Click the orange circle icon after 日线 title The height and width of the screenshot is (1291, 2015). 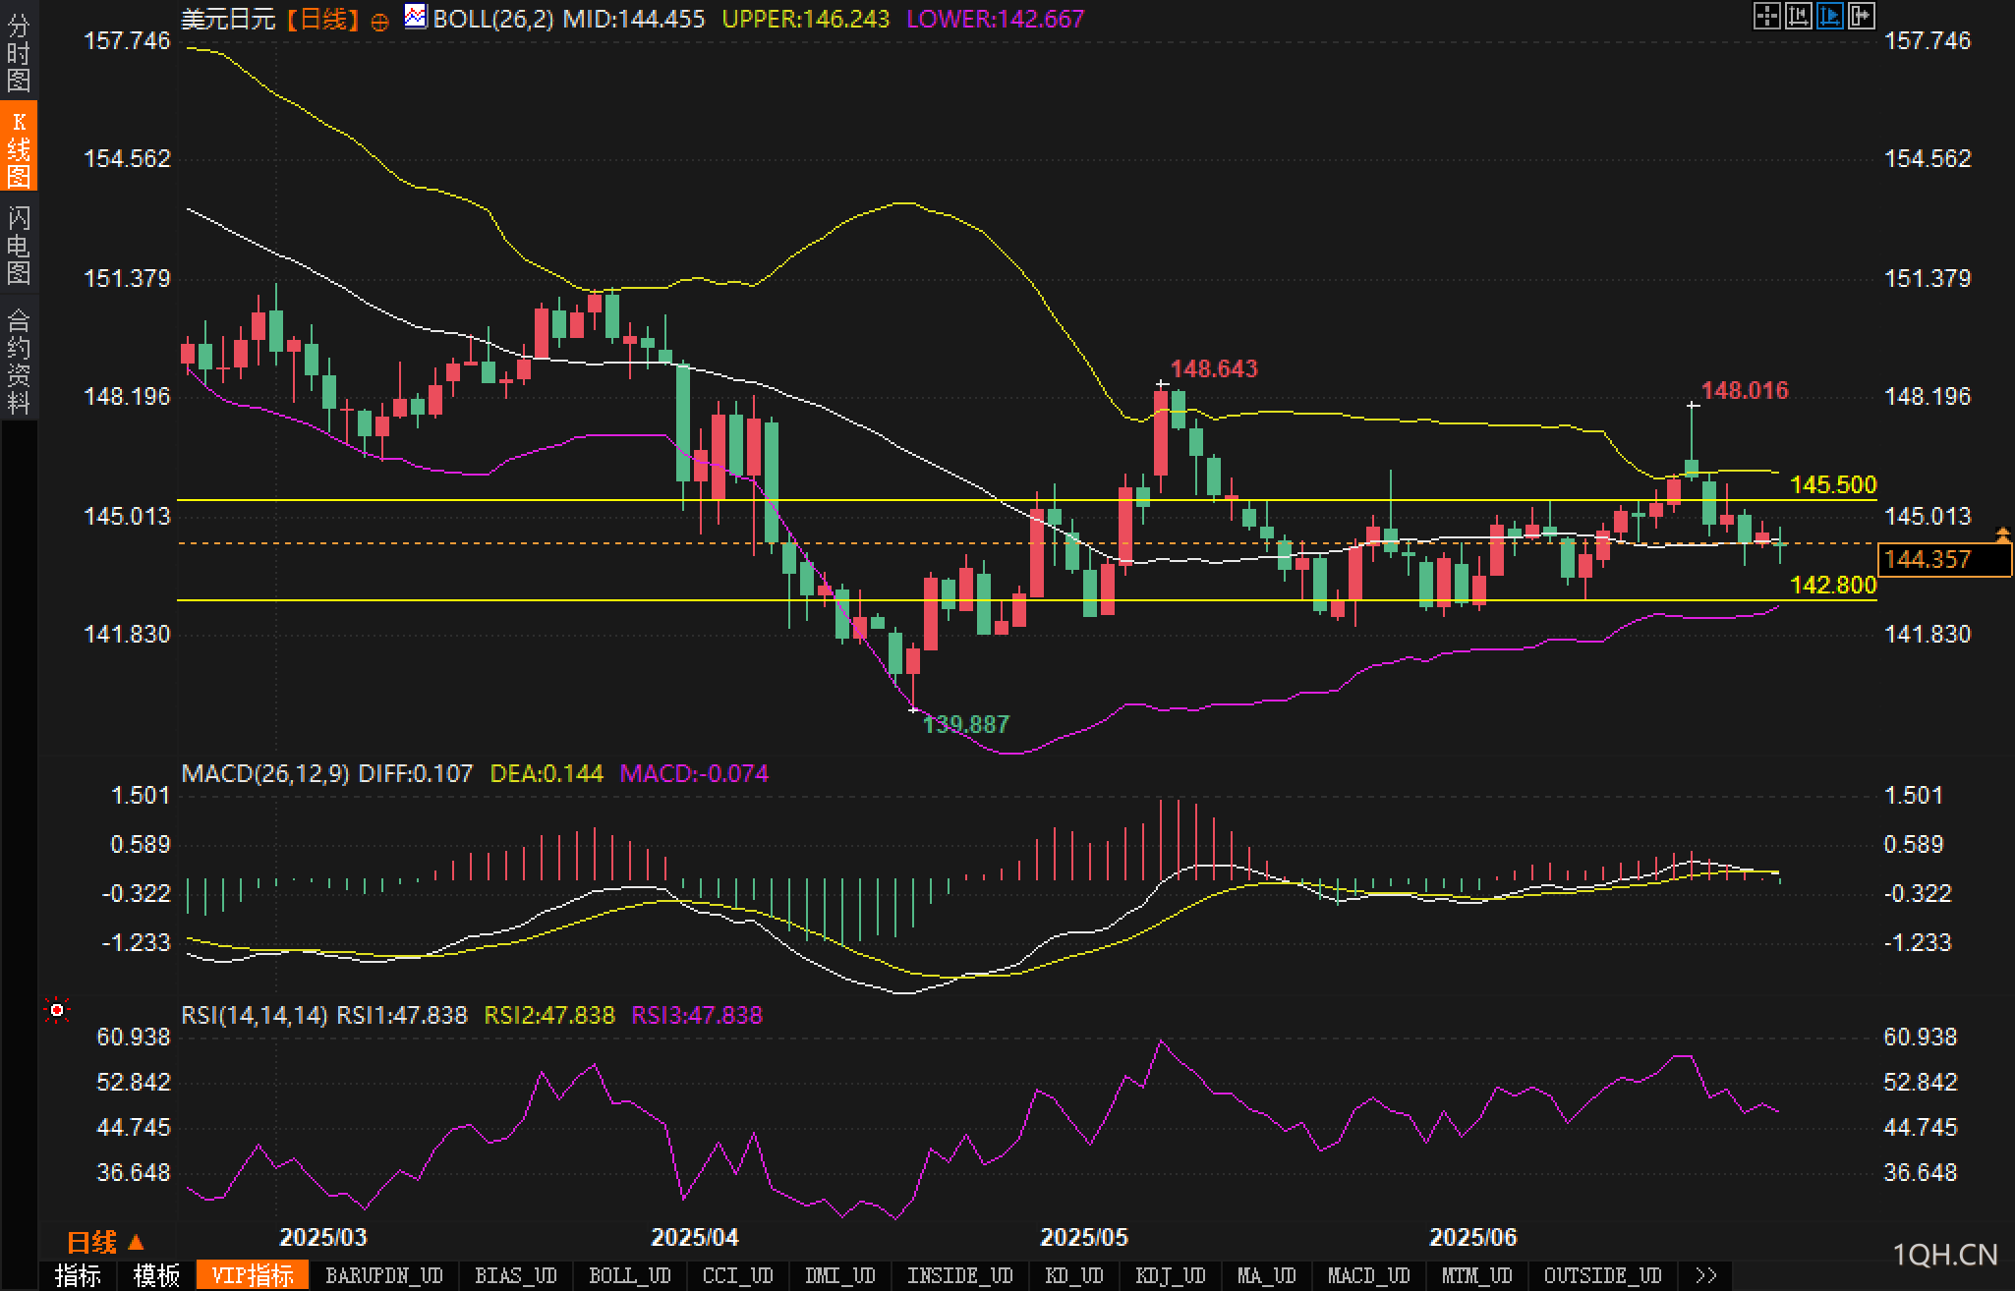coord(379,22)
